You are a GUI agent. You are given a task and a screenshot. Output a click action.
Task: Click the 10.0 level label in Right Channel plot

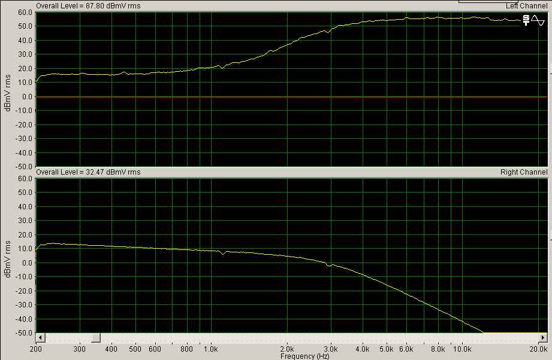coord(26,249)
